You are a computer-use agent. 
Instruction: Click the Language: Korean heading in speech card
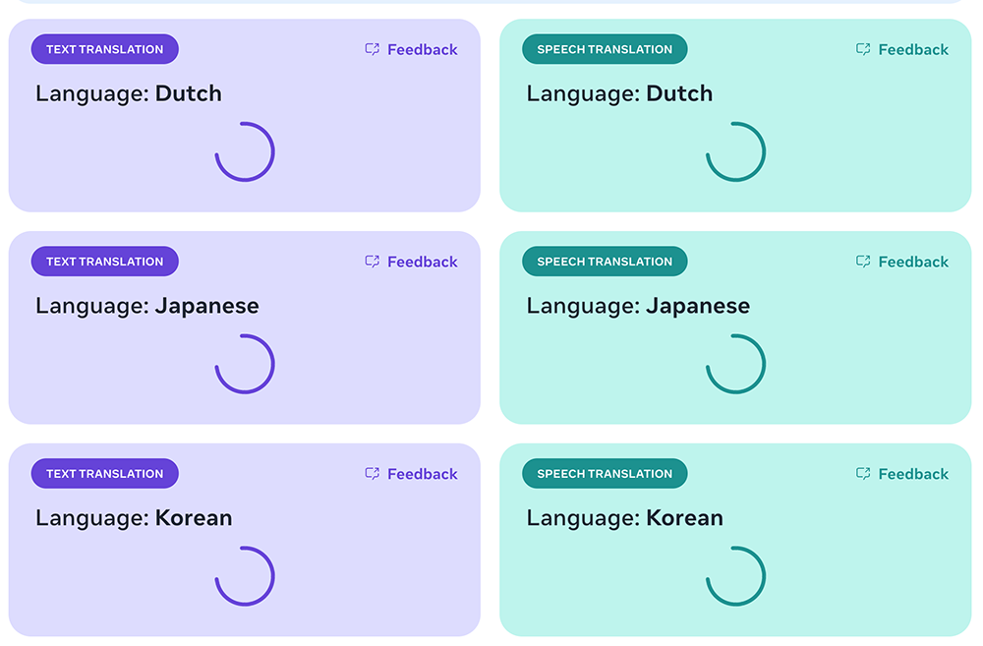tap(624, 518)
